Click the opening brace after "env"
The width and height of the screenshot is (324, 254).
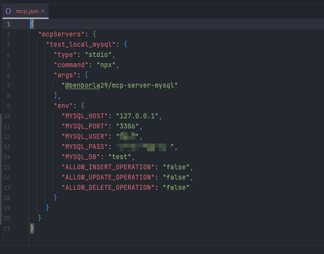pyautogui.click(x=83, y=106)
